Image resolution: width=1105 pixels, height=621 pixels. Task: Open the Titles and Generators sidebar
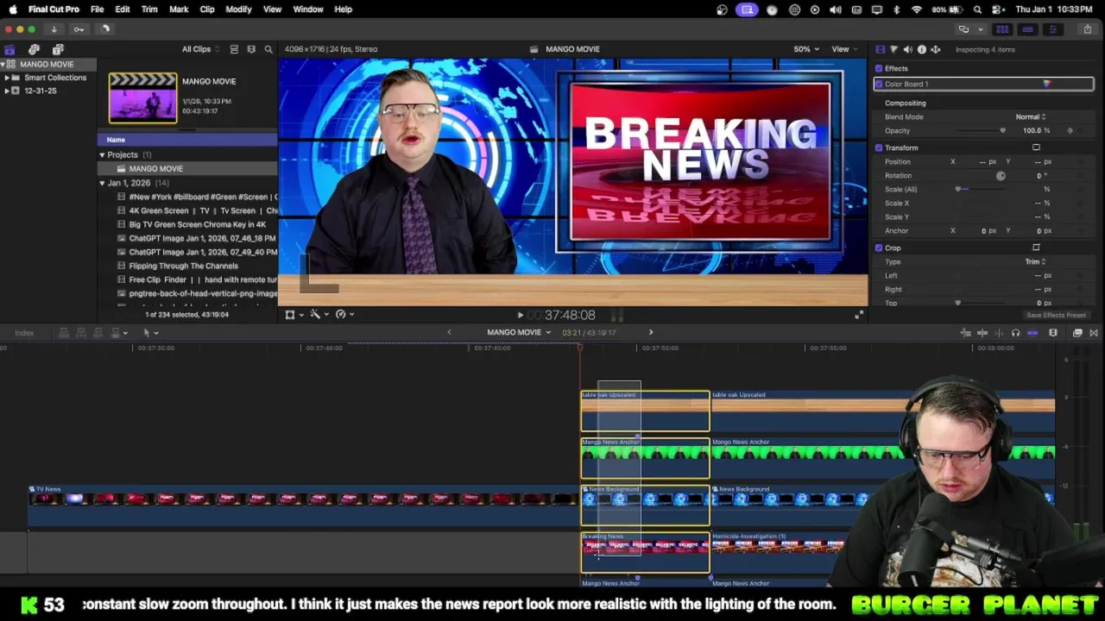58,49
